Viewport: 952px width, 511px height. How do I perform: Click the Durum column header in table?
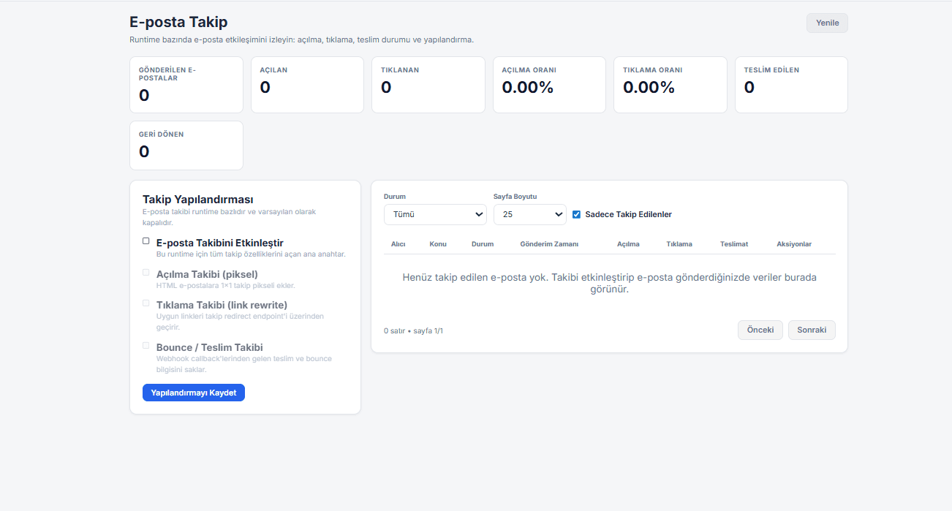[483, 244]
